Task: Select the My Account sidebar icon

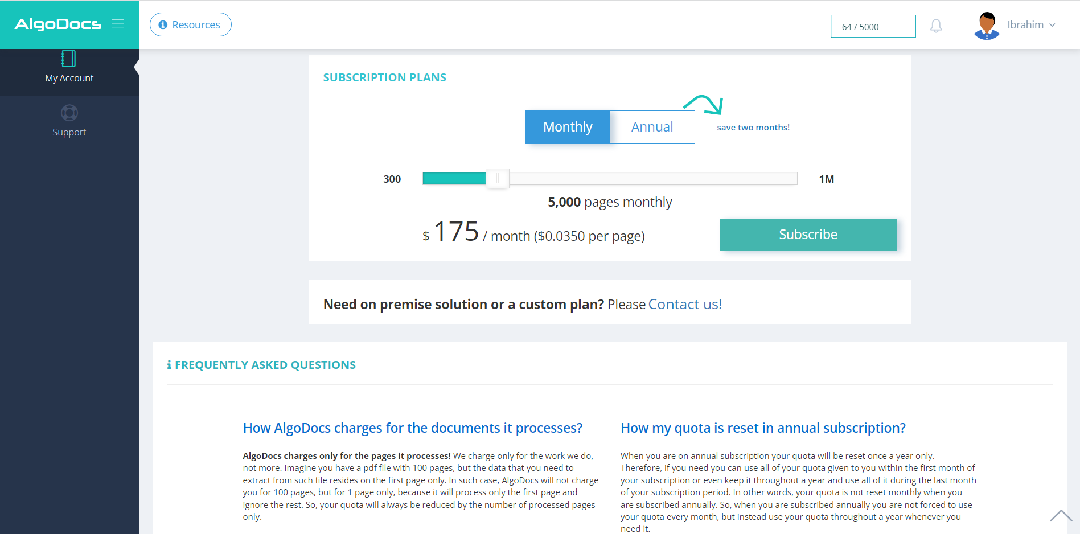Action: (68, 59)
